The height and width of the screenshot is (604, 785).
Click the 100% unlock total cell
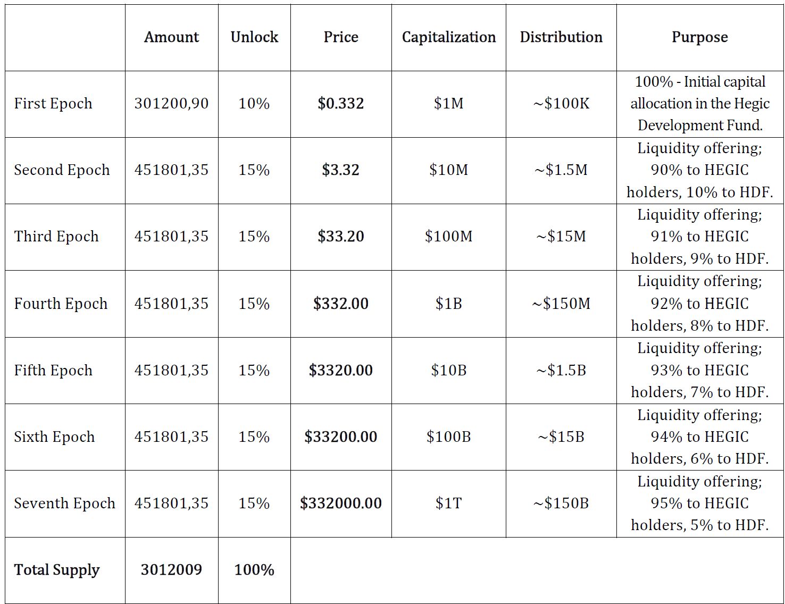254,570
